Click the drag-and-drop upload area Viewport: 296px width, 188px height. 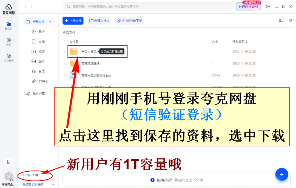coord(177,180)
